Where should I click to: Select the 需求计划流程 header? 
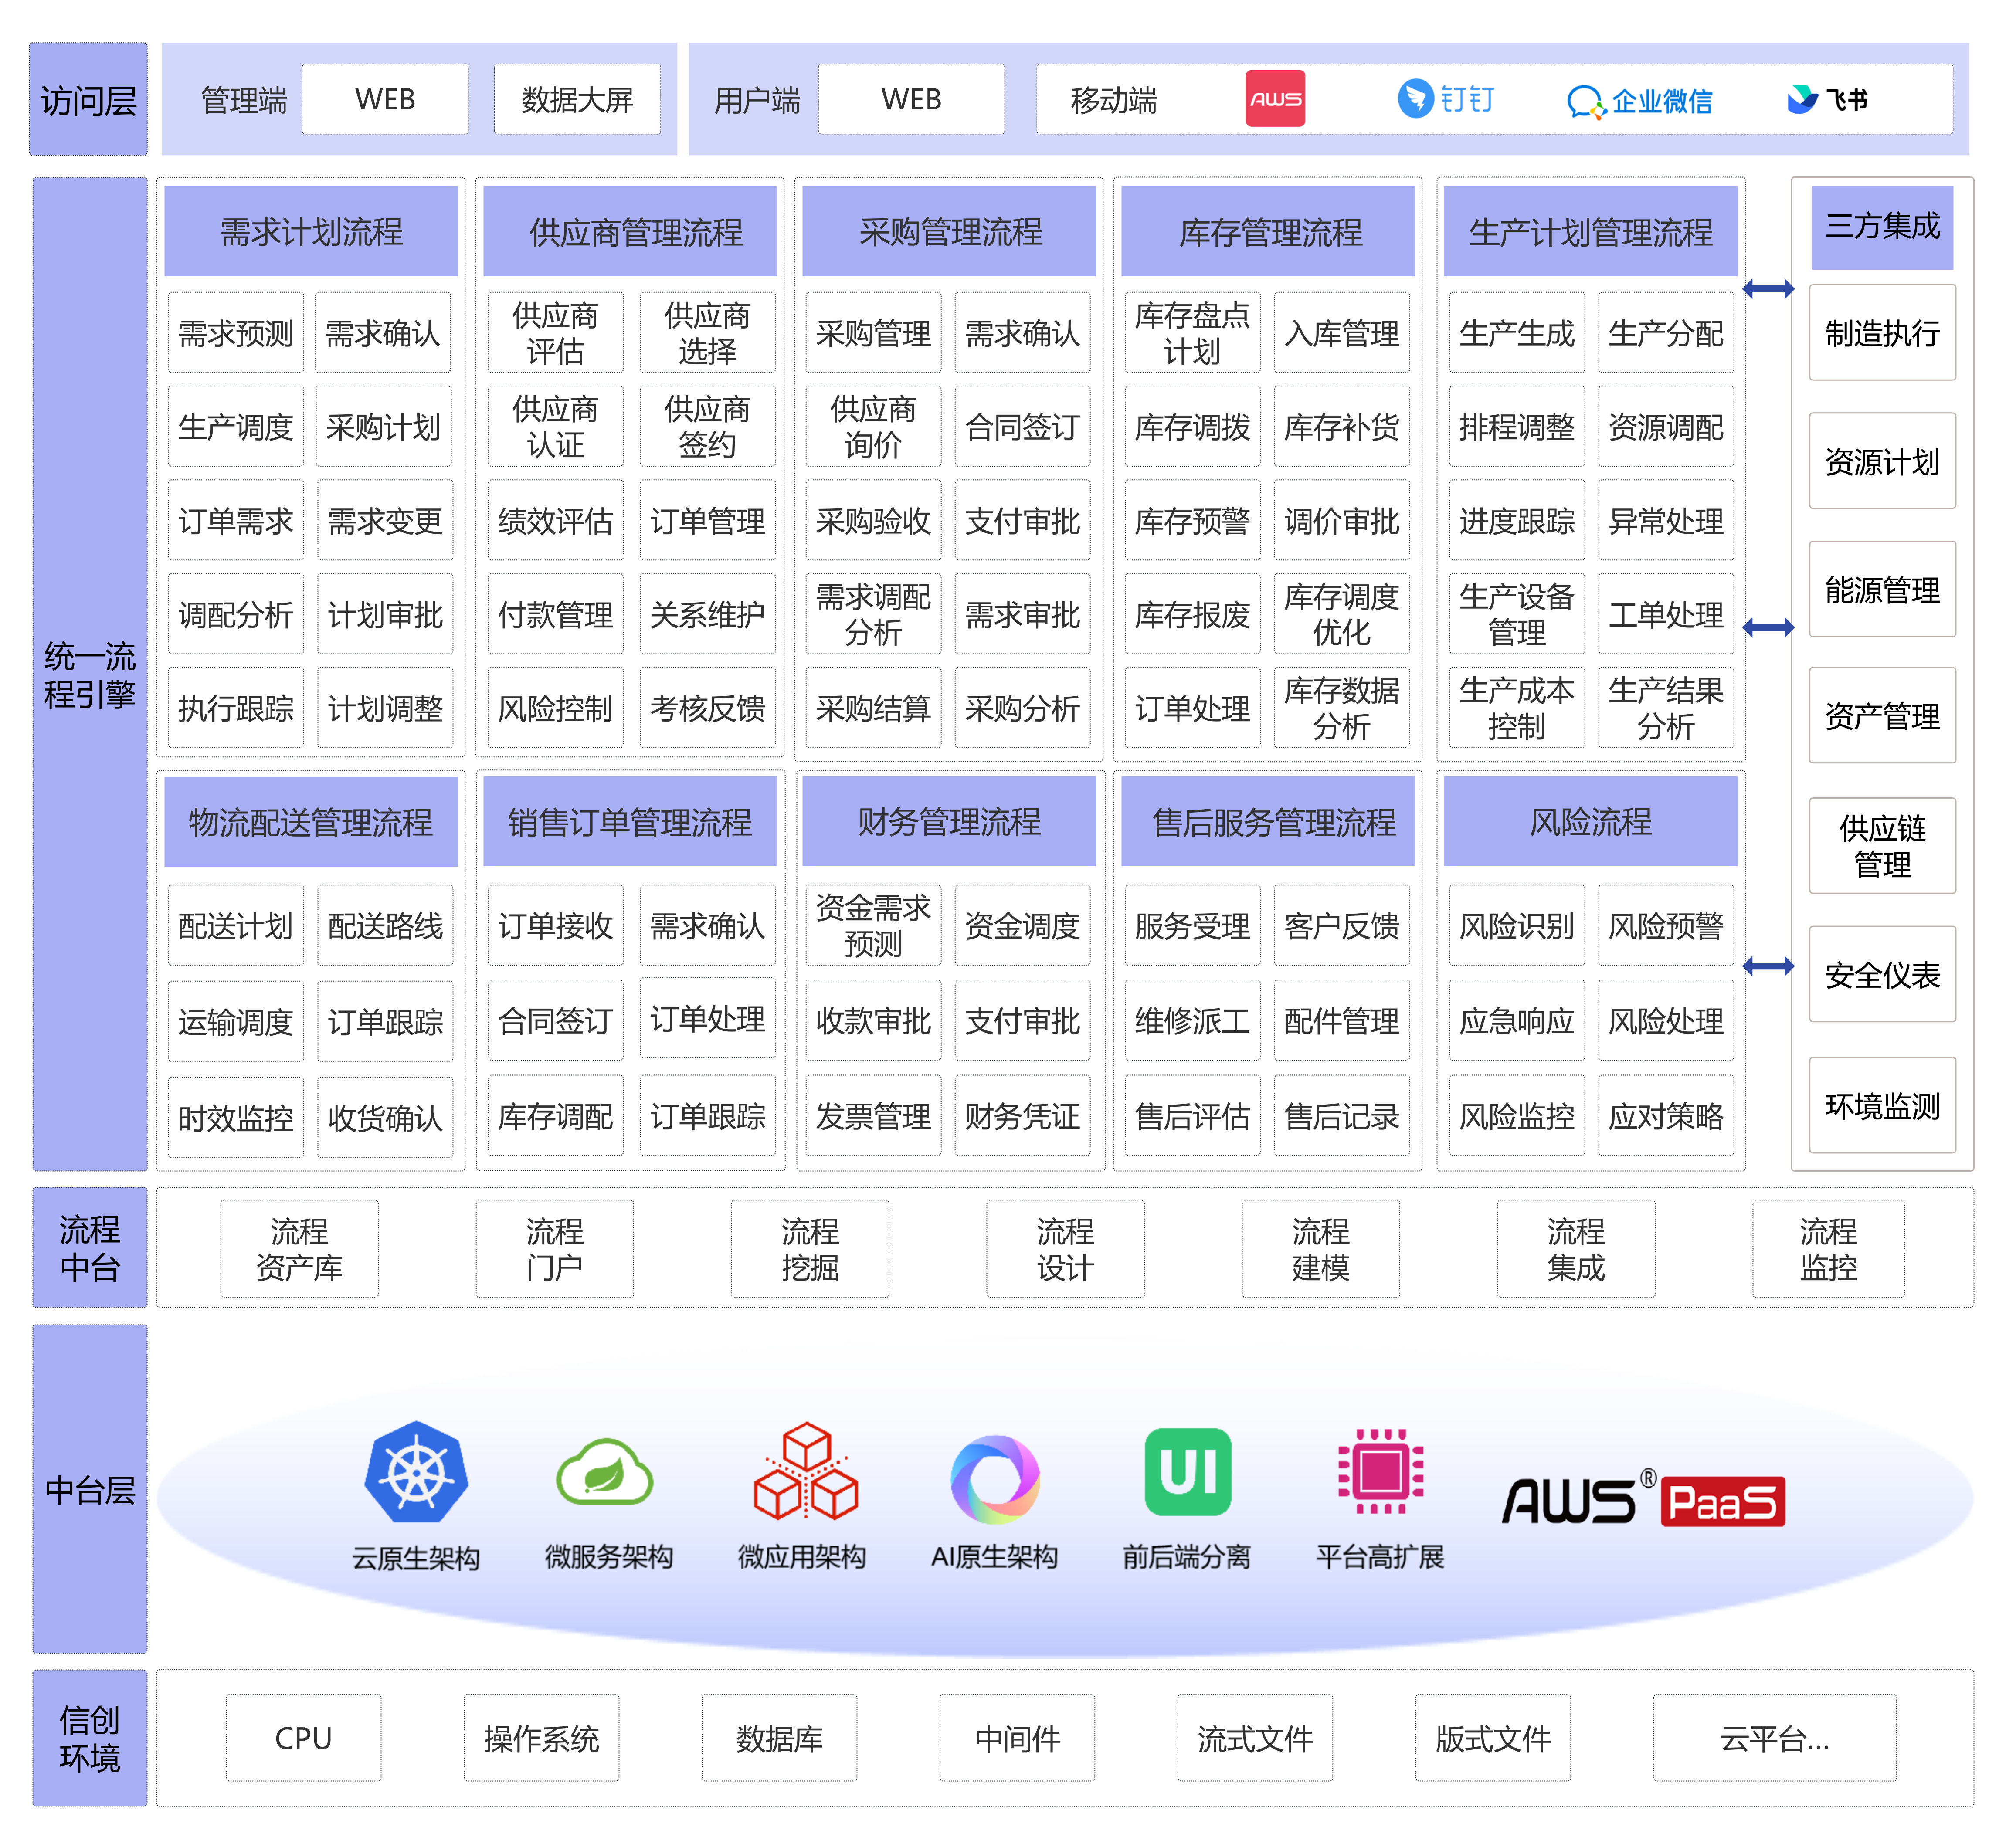pyautogui.click(x=311, y=232)
